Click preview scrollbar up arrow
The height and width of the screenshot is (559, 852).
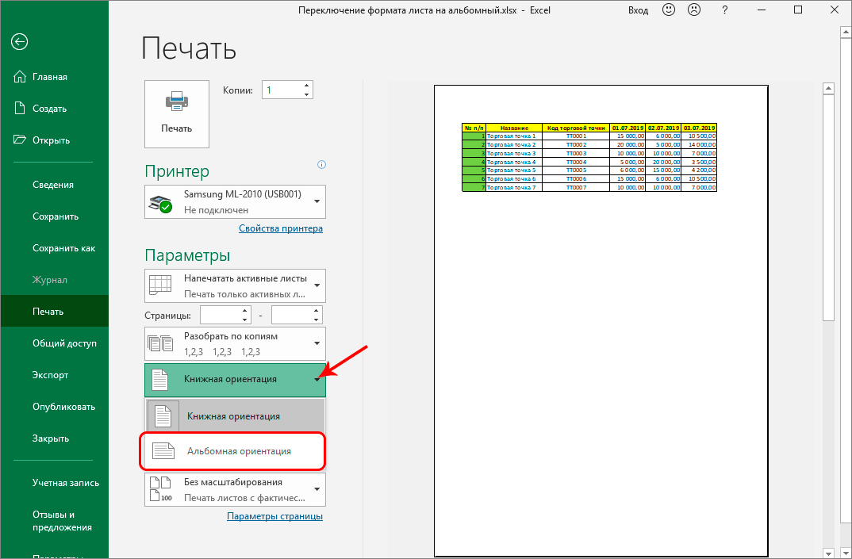pos(829,89)
